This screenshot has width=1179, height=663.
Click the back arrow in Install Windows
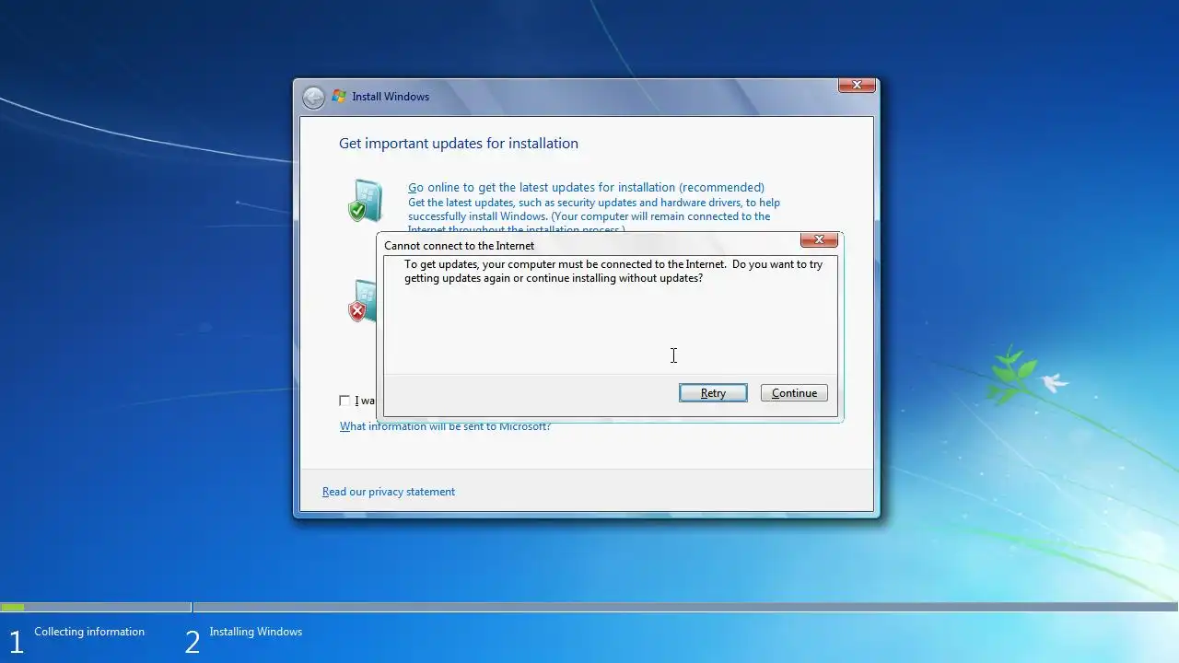click(313, 98)
